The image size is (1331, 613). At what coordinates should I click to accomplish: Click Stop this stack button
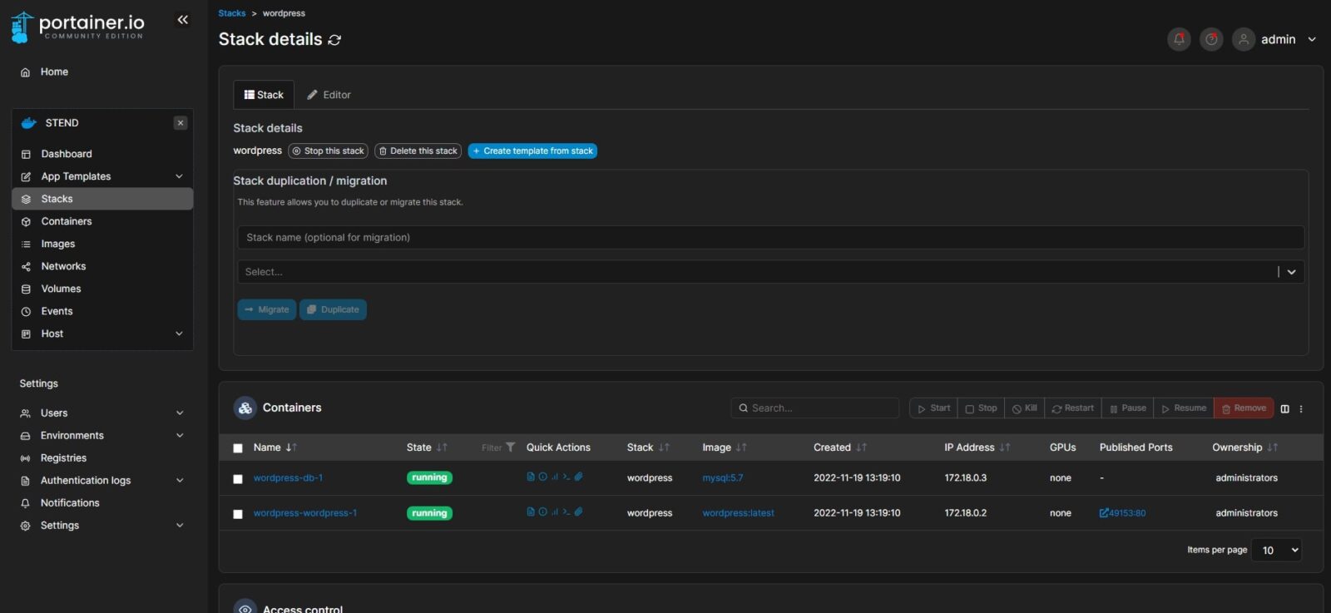point(329,151)
